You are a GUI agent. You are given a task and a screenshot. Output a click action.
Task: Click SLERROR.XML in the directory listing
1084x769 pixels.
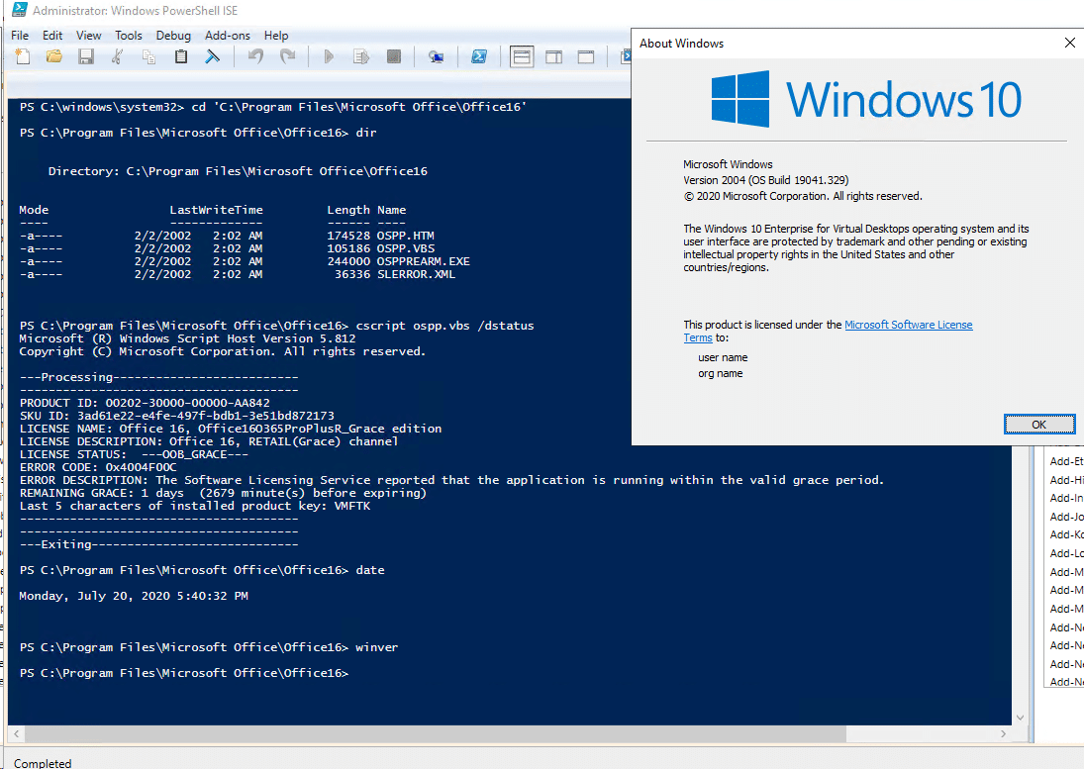416,274
